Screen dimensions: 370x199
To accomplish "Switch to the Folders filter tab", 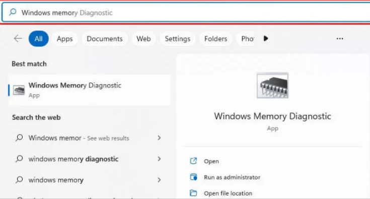I will coord(215,39).
